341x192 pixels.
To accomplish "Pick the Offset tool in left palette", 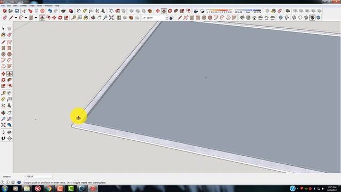I will (10, 86).
